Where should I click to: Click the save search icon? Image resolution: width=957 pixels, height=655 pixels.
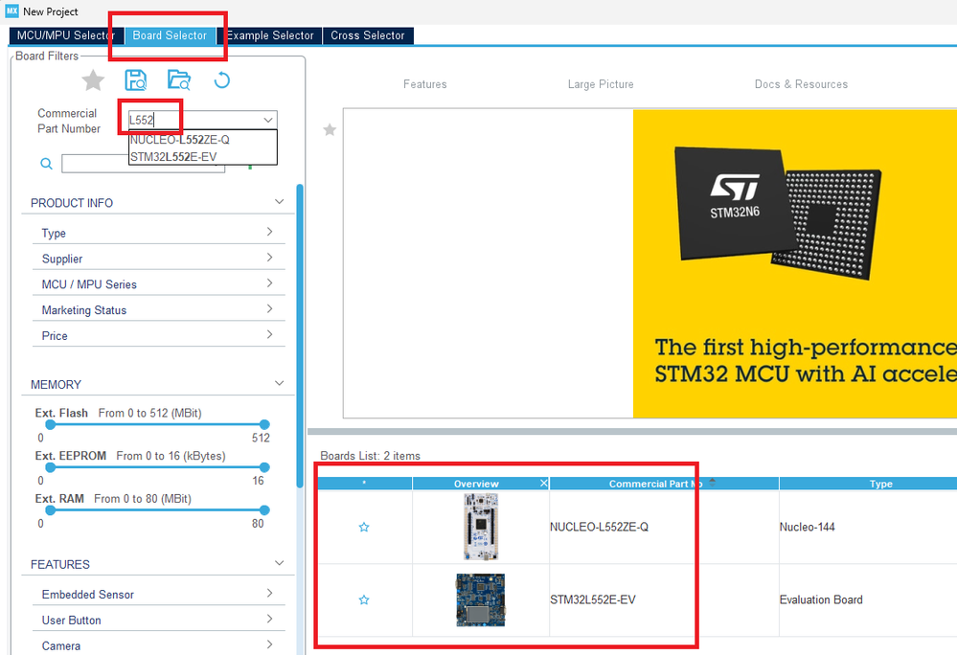(x=135, y=80)
